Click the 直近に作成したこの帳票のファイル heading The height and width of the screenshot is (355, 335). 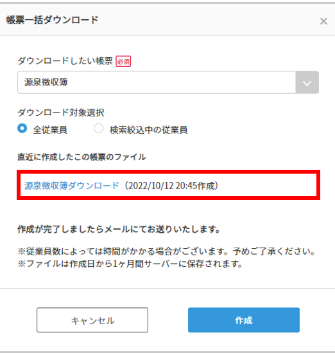pos(82,157)
